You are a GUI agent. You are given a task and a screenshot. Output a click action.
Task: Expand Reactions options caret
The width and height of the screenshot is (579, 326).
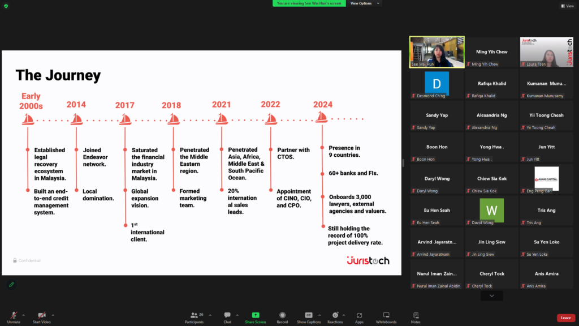coord(344,315)
